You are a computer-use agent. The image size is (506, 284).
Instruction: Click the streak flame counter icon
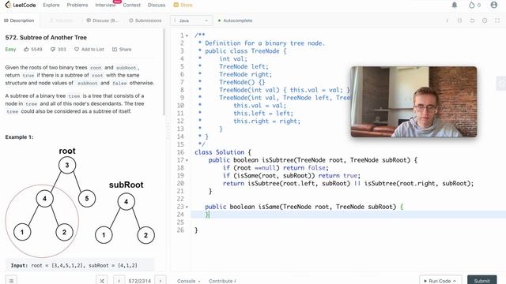[x=472, y=5]
